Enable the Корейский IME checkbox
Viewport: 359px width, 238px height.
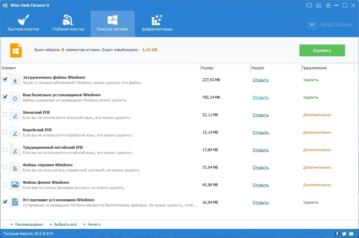[x=5, y=132]
